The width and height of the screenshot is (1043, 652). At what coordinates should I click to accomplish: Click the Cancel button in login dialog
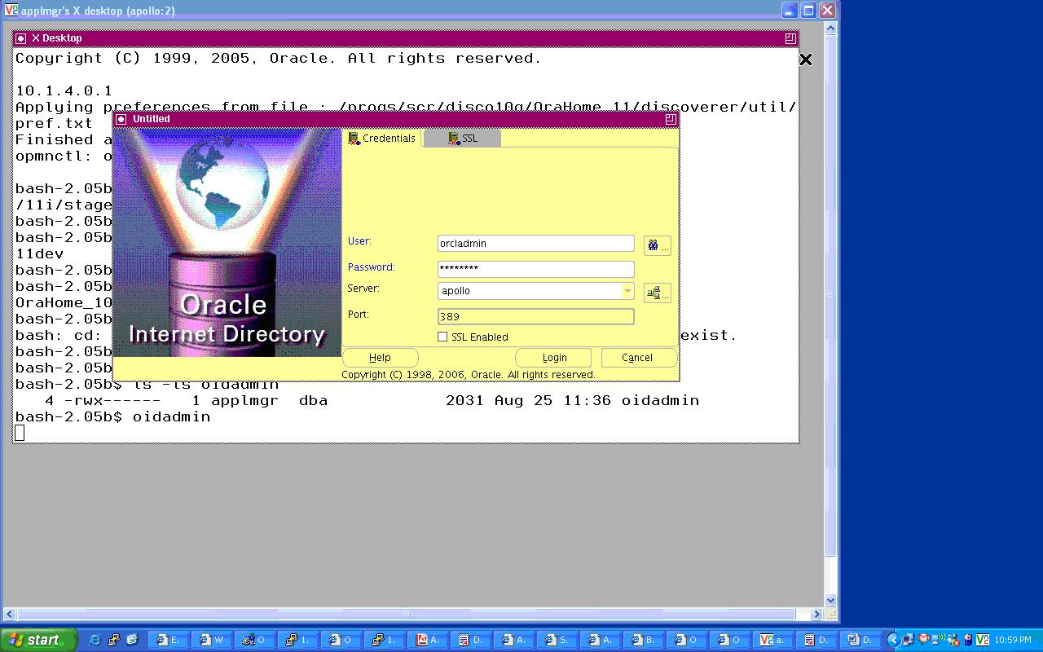(637, 358)
